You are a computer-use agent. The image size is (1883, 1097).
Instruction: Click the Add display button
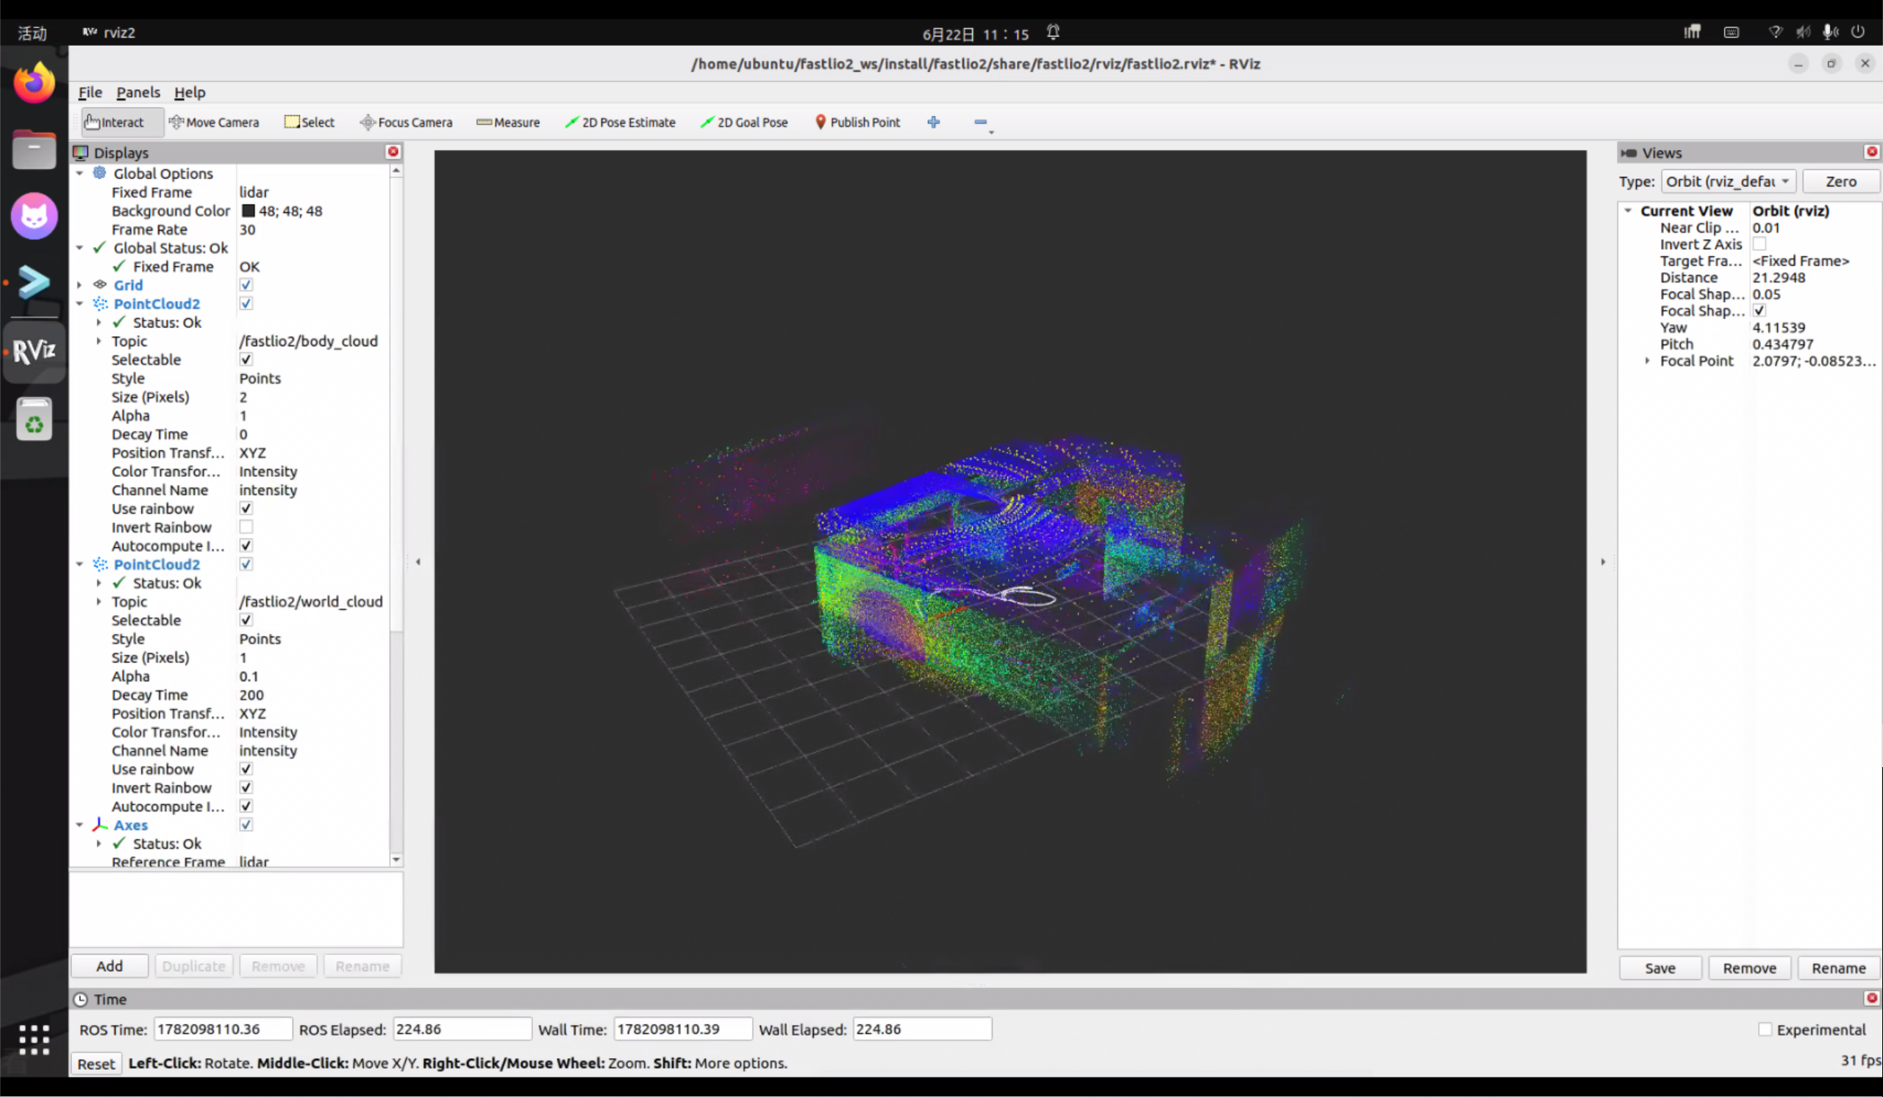(110, 965)
